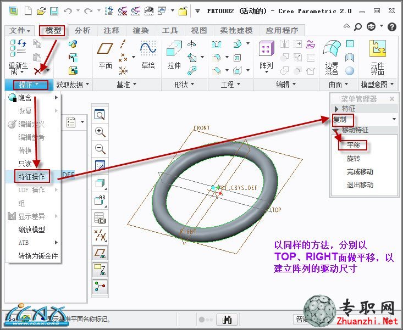Toggle datum plane display in graphics toolbar
Viewport: 403px width, 330px height.
100,253
